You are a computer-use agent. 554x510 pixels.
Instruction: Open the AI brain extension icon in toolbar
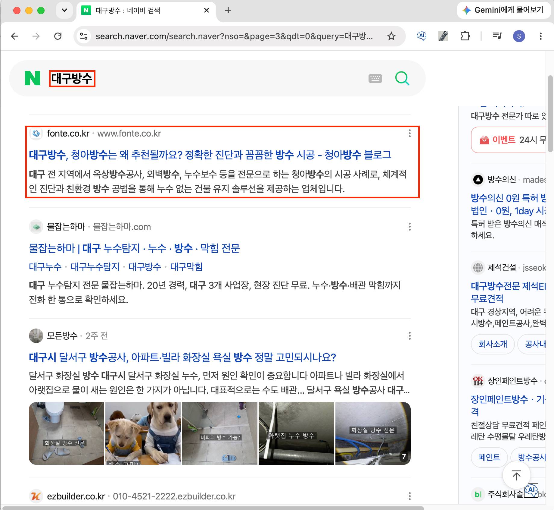(x=421, y=36)
